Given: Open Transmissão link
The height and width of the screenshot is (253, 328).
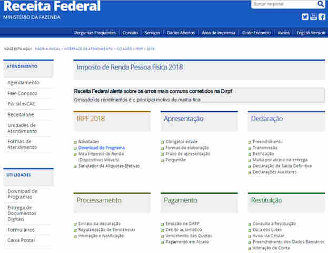Looking at the screenshot, I should click(265, 148).
